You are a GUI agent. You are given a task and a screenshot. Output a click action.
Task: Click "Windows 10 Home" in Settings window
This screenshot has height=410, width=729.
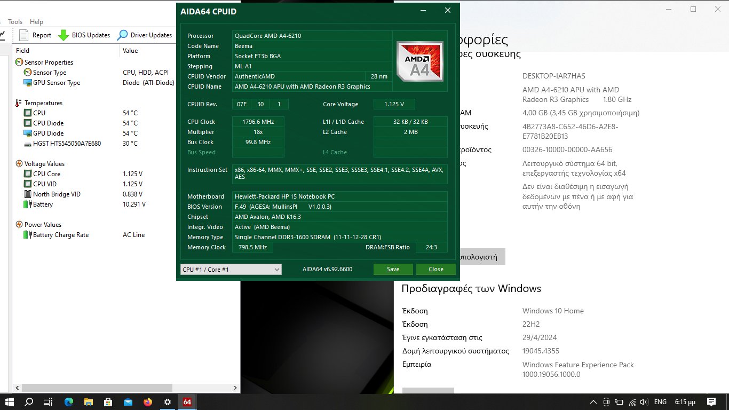pyautogui.click(x=553, y=311)
